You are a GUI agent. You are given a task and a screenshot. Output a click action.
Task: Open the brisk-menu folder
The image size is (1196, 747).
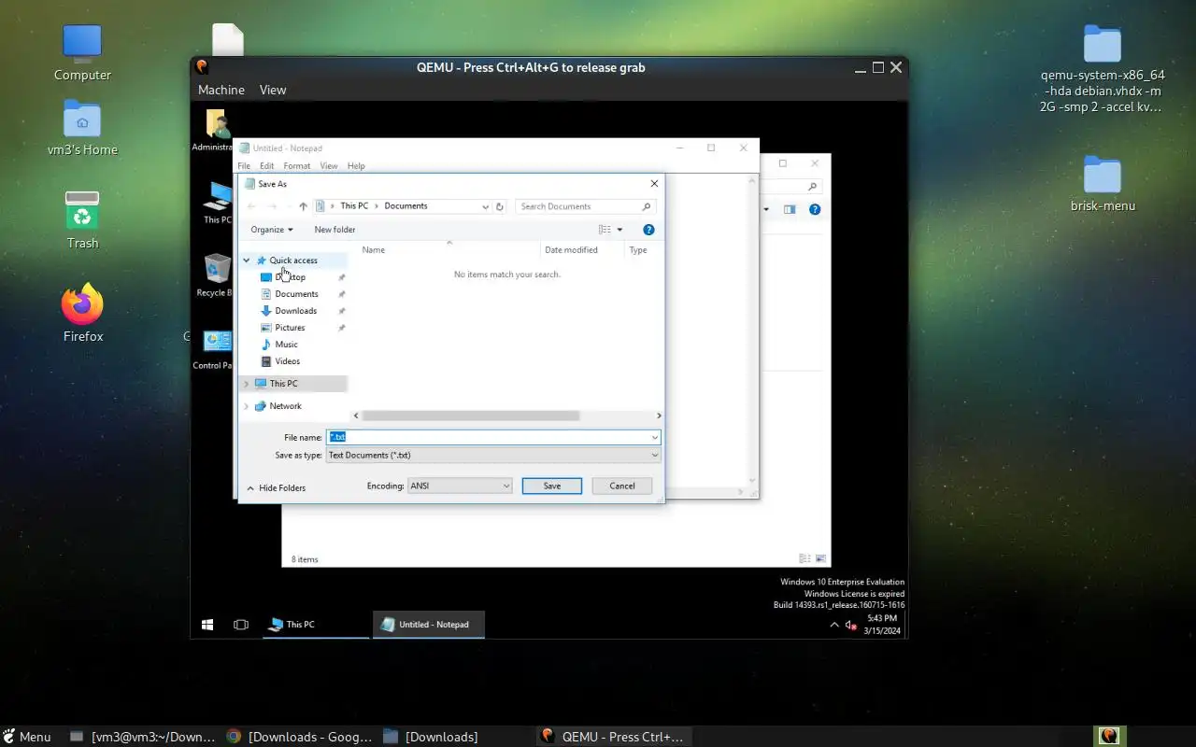click(x=1103, y=183)
